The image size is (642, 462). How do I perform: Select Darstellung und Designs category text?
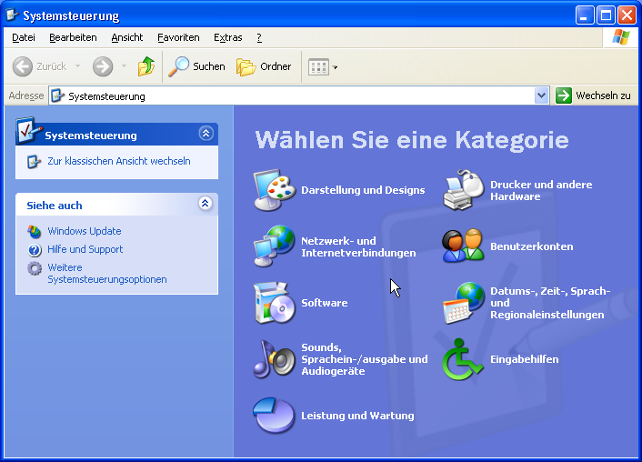pos(363,190)
